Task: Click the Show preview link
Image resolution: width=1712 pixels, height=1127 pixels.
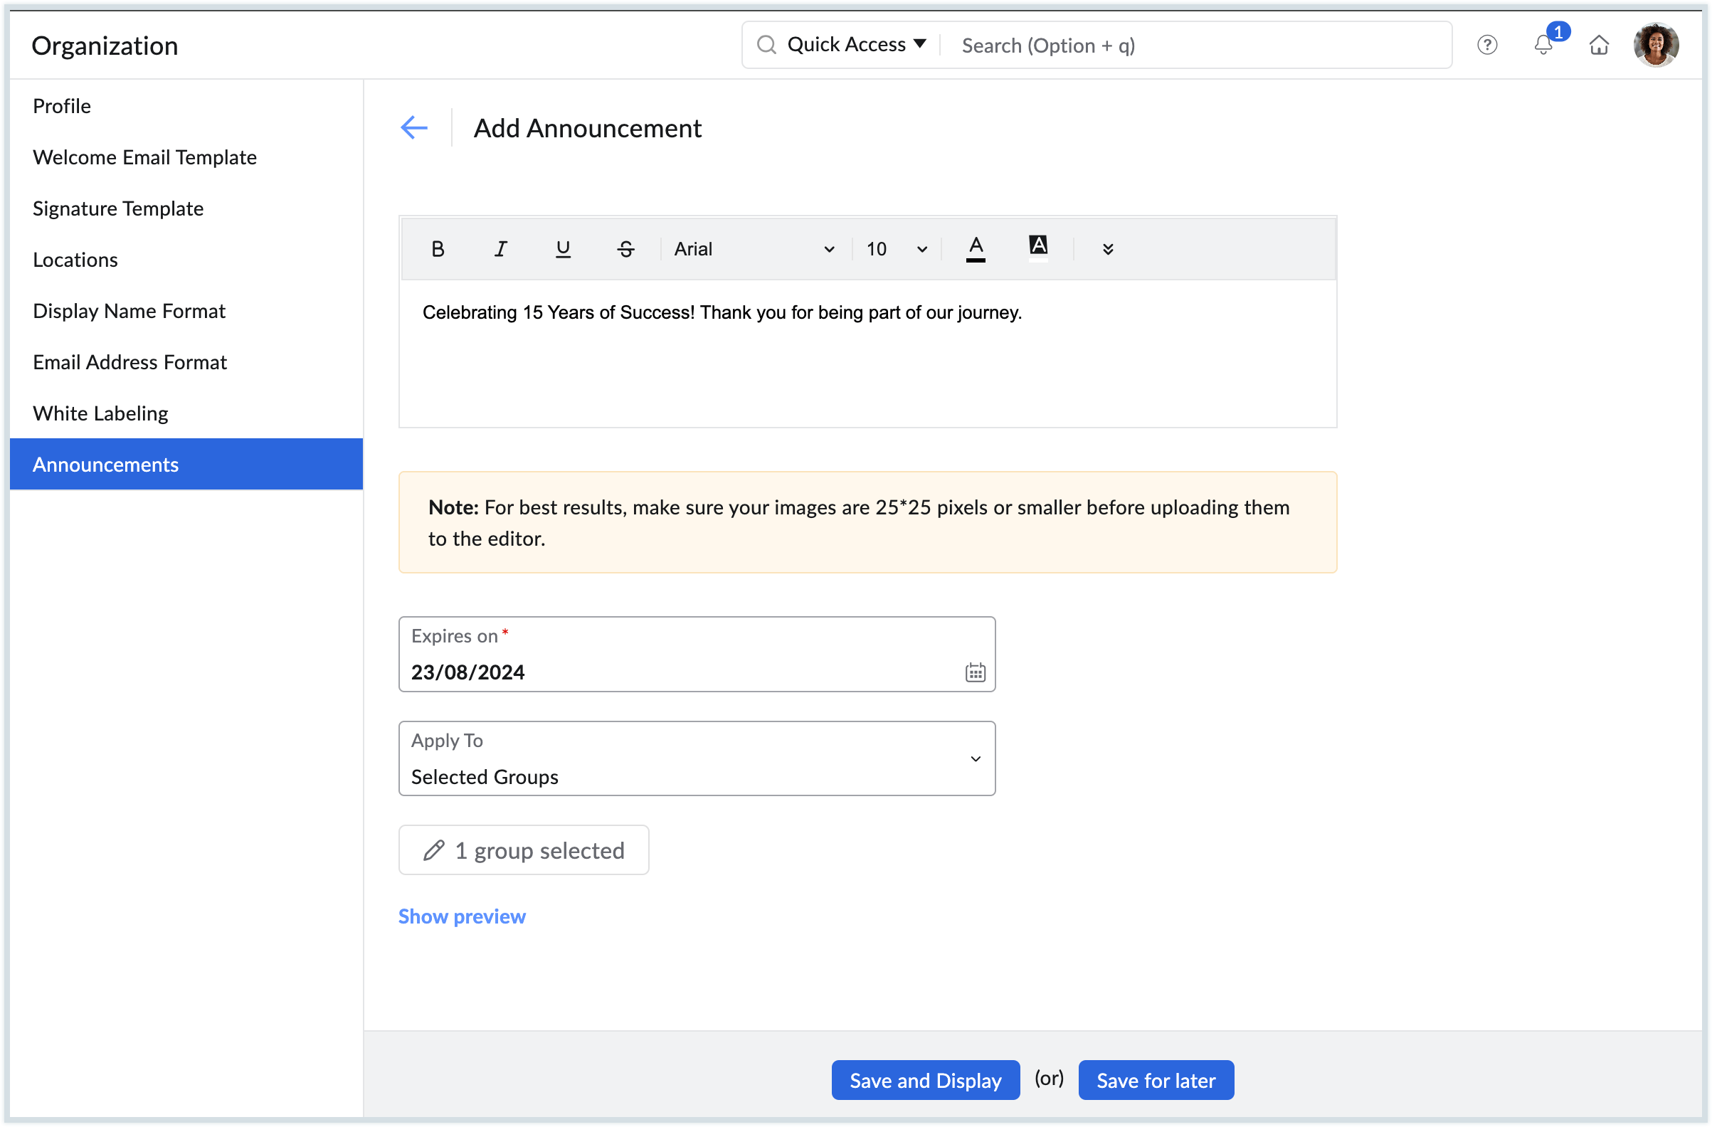Action: coord(462,914)
